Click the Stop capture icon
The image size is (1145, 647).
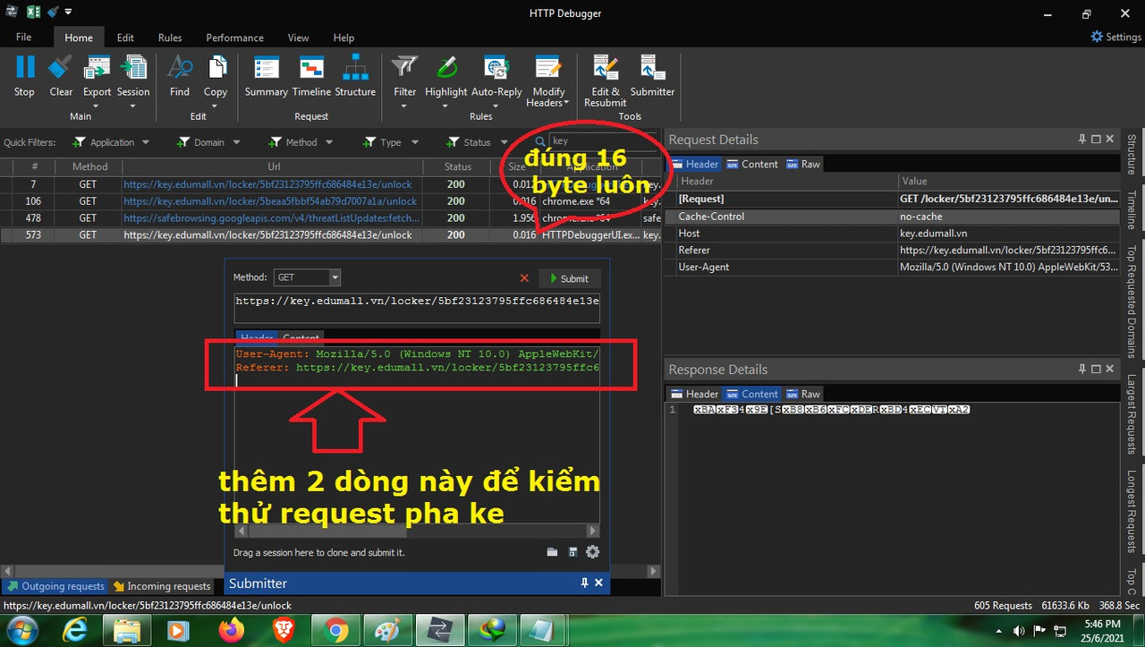(x=25, y=67)
